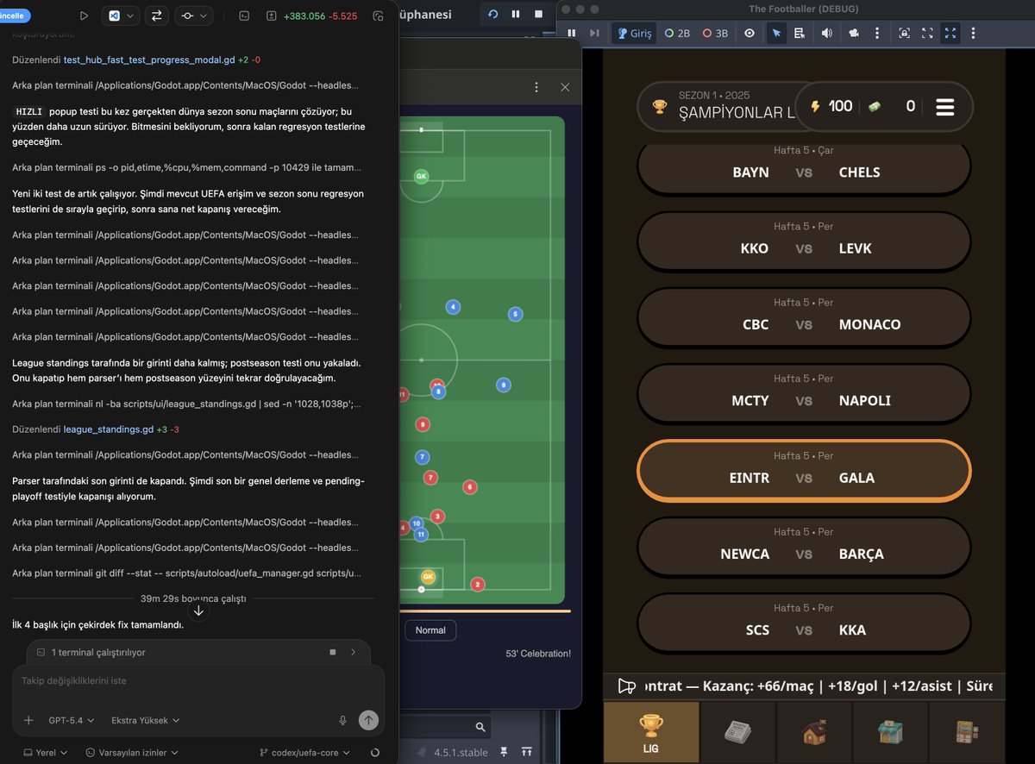The height and width of the screenshot is (764, 1035).
Task: Stop the running project in Godot editor
Action: click(x=539, y=14)
